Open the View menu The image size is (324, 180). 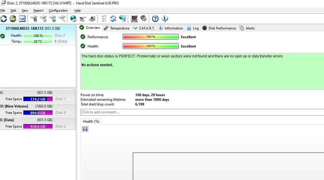point(25,11)
